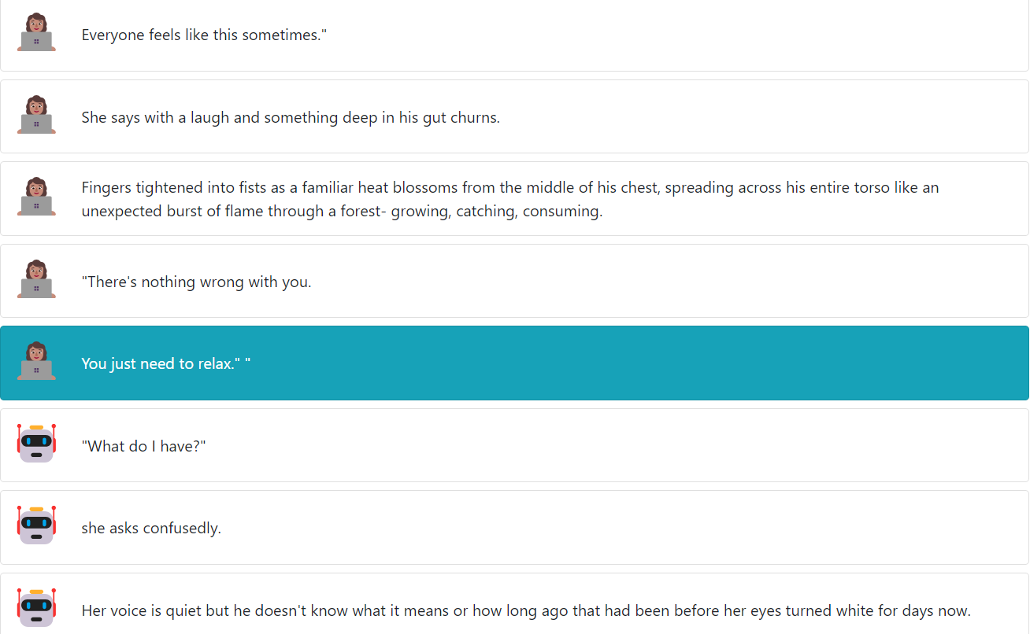Image resolution: width=1030 pixels, height=634 pixels.
Task: Select the row starting "Her voice is quiet but"
Action: tap(514, 603)
